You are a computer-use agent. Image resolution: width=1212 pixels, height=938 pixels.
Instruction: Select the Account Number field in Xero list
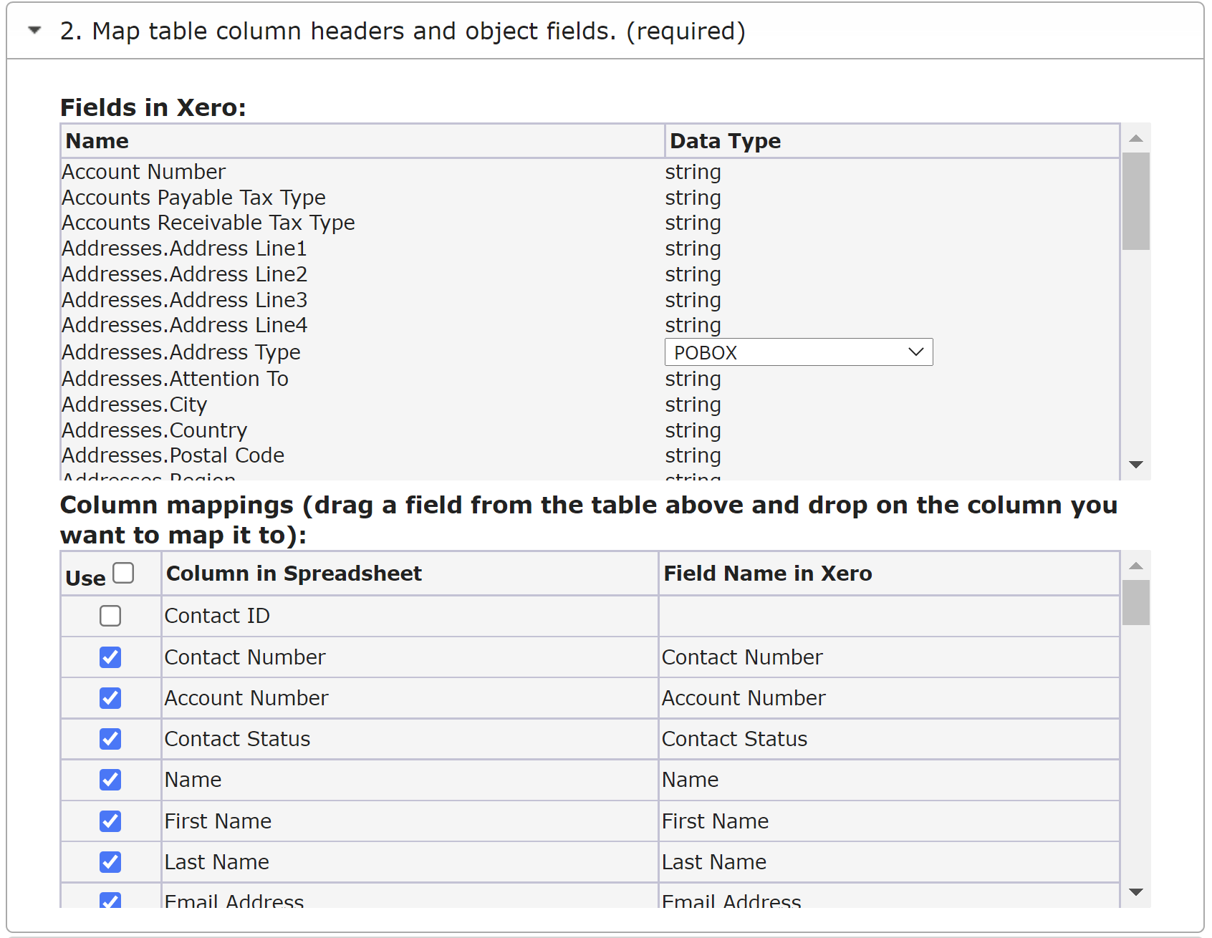[x=143, y=172]
